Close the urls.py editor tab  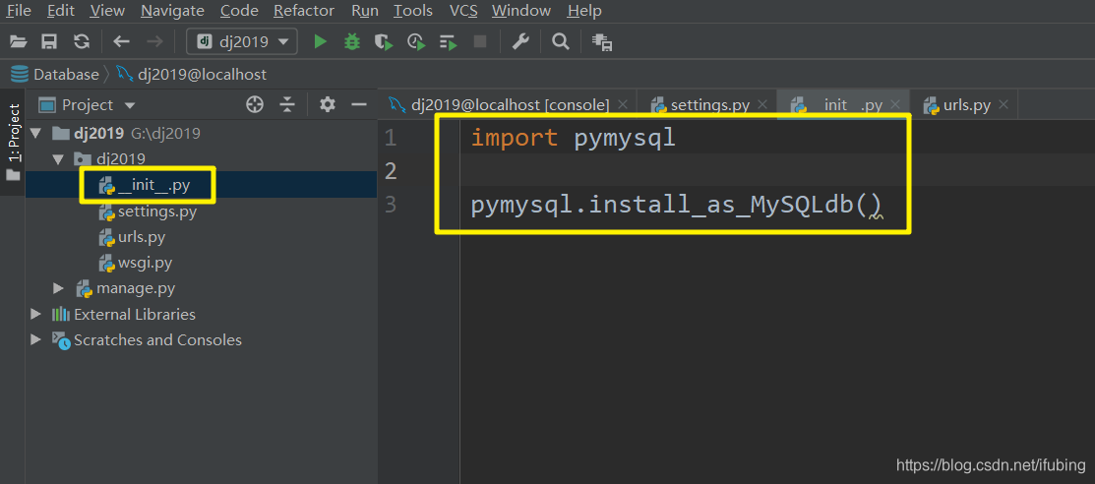pos(1004,104)
